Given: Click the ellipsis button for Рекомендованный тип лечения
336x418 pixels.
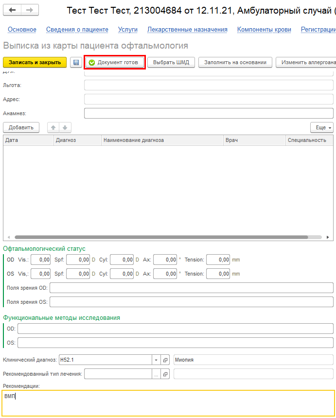Looking at the screenshot, I should (156, 374).
